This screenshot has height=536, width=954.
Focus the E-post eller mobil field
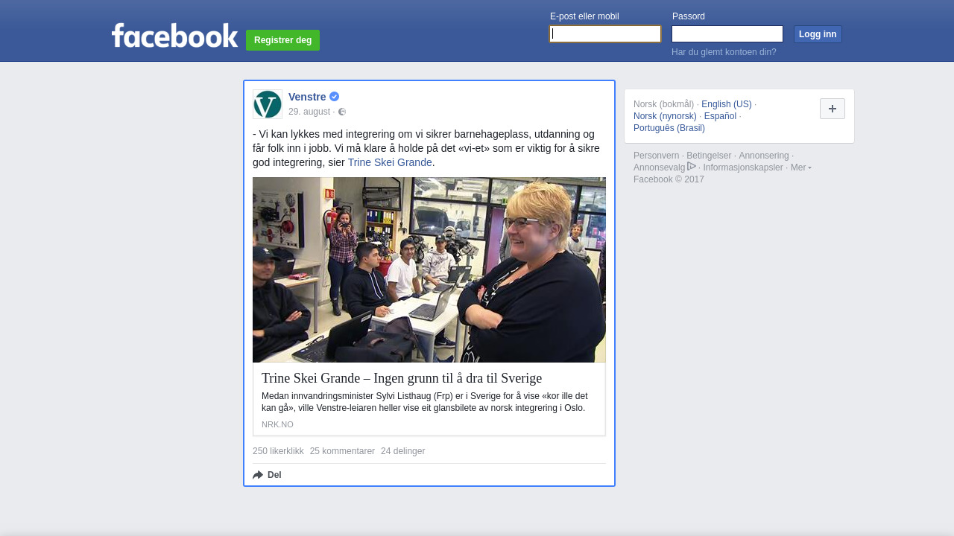point(605,34)
